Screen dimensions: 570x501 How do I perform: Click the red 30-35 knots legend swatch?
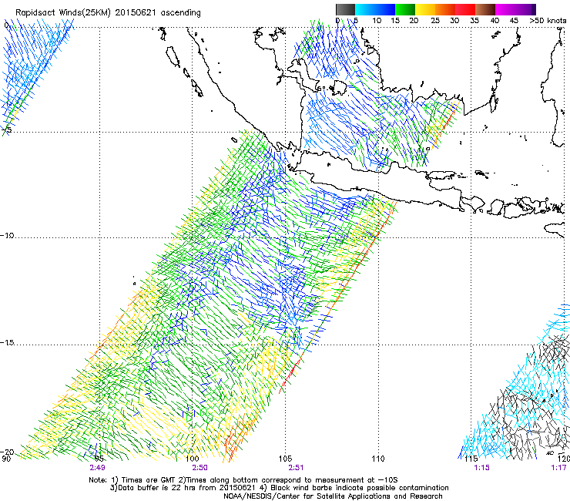tap(465, 9)
